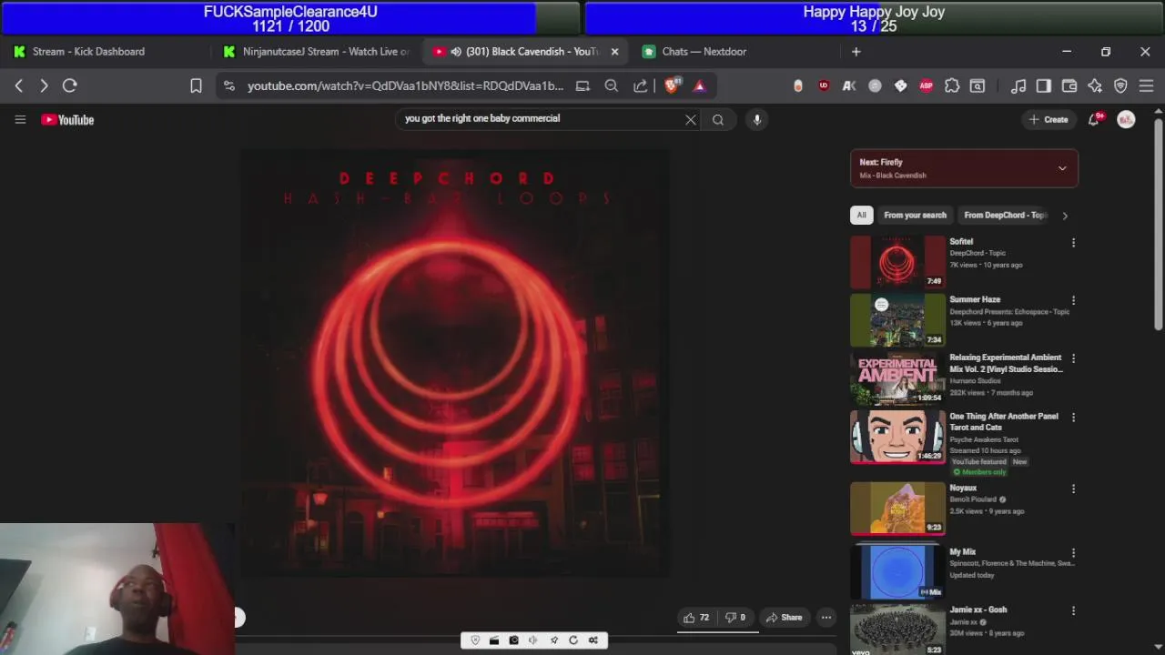Open the Noyaux video title link

(963, 488)
